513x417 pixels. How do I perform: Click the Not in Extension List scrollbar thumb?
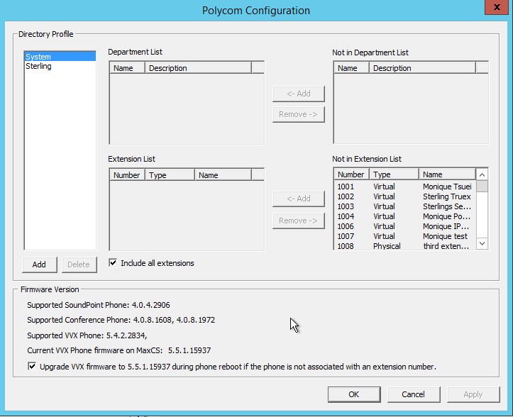482,186
